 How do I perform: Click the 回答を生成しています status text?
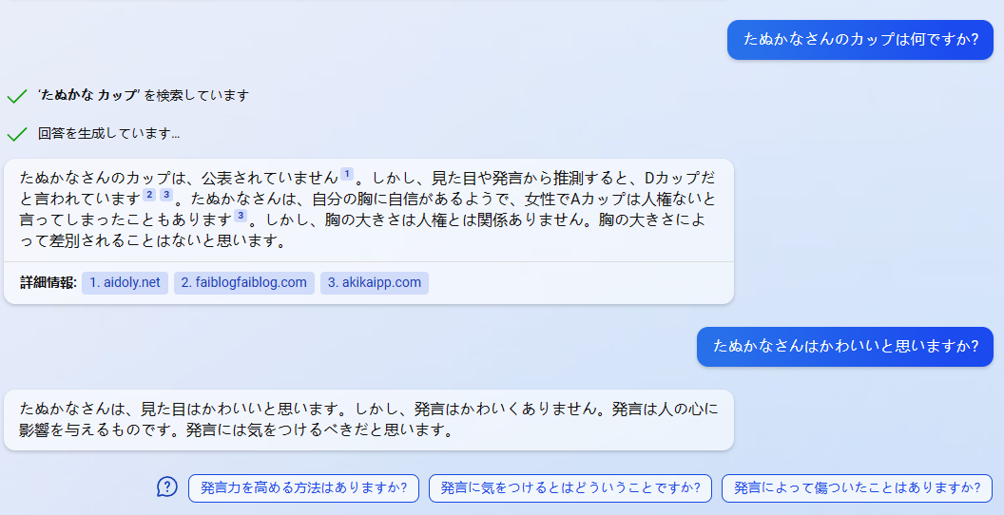[x=108, y=134]
